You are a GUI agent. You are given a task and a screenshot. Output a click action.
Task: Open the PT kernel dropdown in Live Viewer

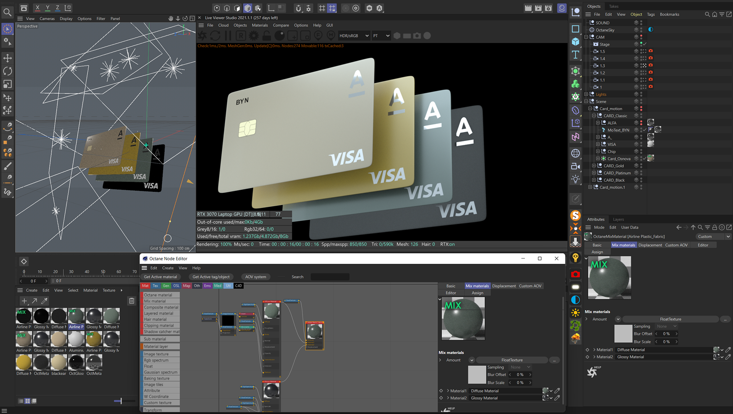coord(381,36)
